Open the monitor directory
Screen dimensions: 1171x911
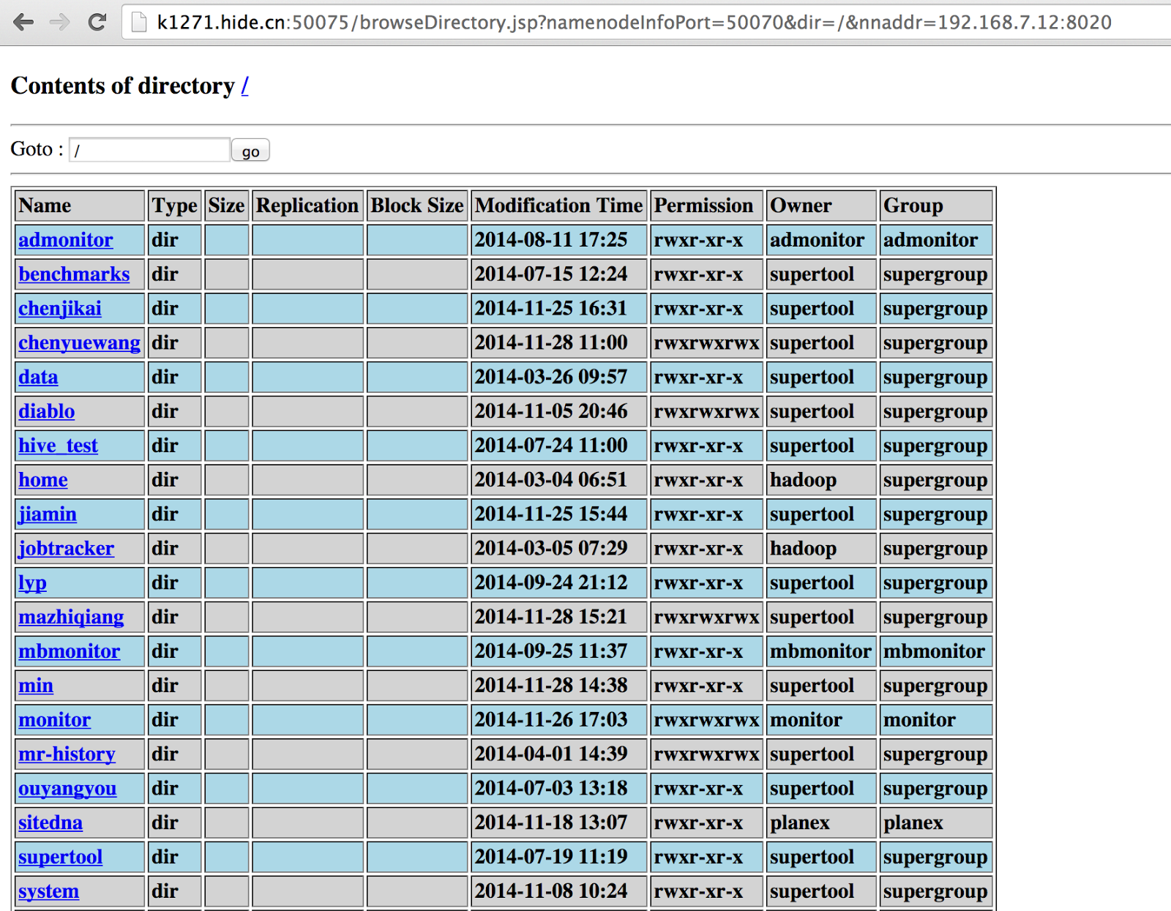pyautogui.click(x=55, y=720)
